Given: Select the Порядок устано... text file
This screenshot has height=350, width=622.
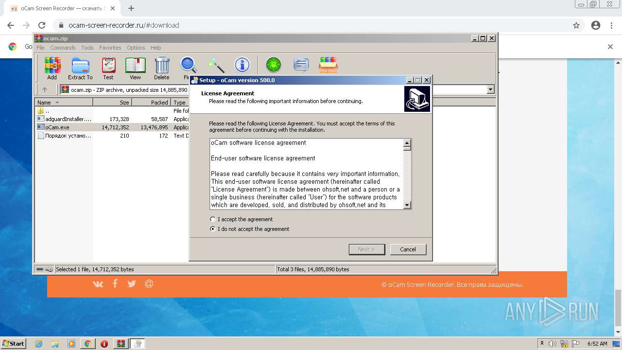Looking at the screenshot, I should [113, 136].
